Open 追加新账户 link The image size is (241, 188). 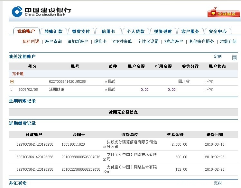coord(78,41)
